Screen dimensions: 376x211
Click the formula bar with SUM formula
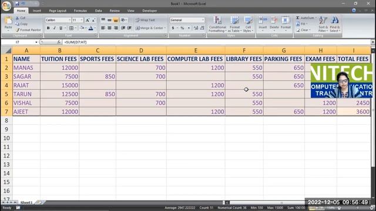217,42
